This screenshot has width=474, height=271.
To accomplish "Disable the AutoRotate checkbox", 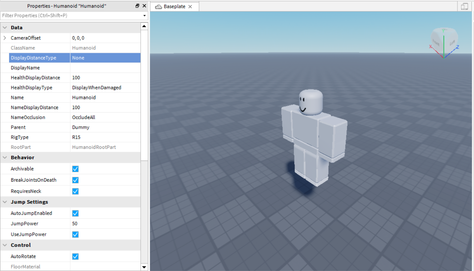I will click(x=75, y=257).
